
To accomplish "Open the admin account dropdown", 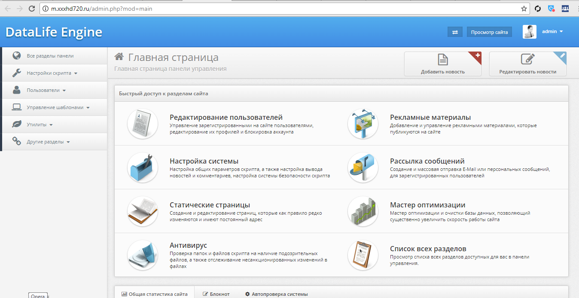I will pos(552,32).
